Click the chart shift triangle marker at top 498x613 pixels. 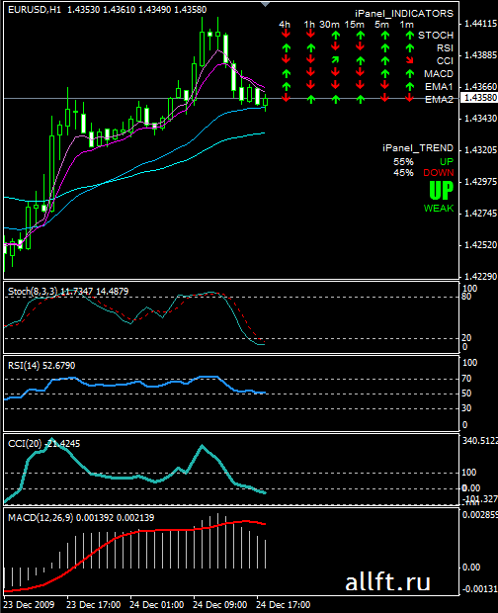tap(266, 4)
